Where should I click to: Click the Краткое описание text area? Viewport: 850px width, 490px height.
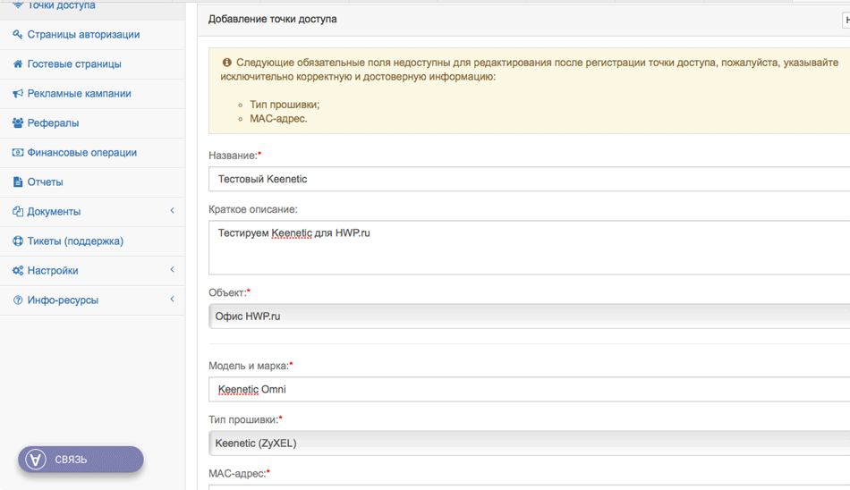coord(528,248)
